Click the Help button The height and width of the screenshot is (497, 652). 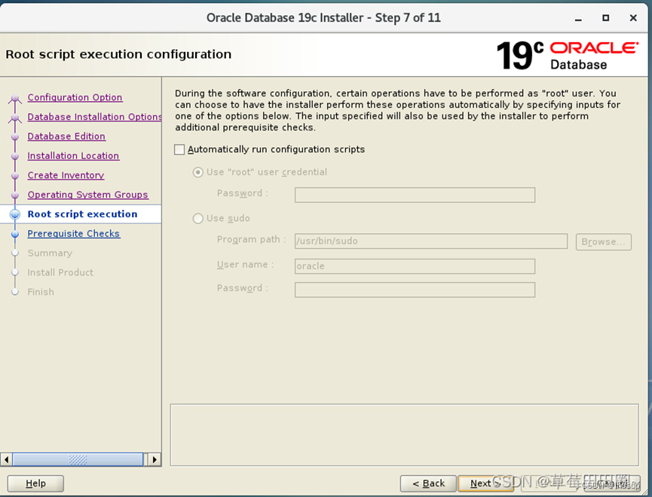click(35, 483)
